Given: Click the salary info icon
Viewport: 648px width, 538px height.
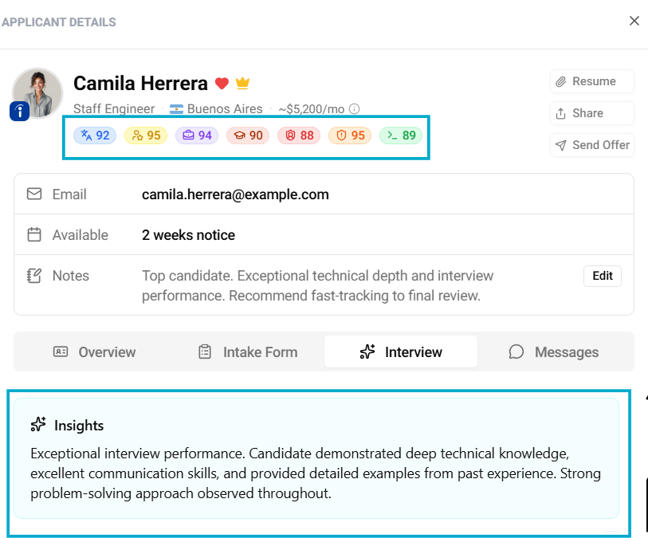Looking at the screenshot, I should coord(355,109).
